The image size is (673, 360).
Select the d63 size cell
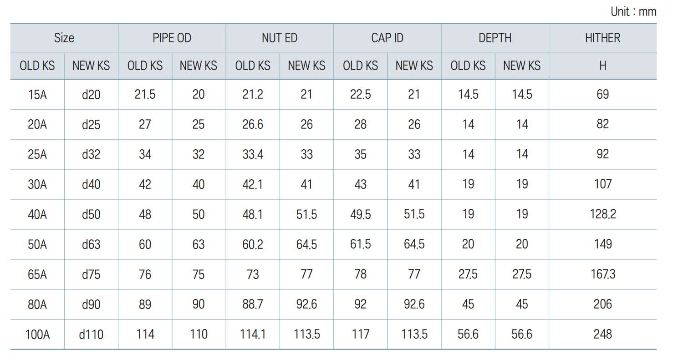[x=91, y=244]
